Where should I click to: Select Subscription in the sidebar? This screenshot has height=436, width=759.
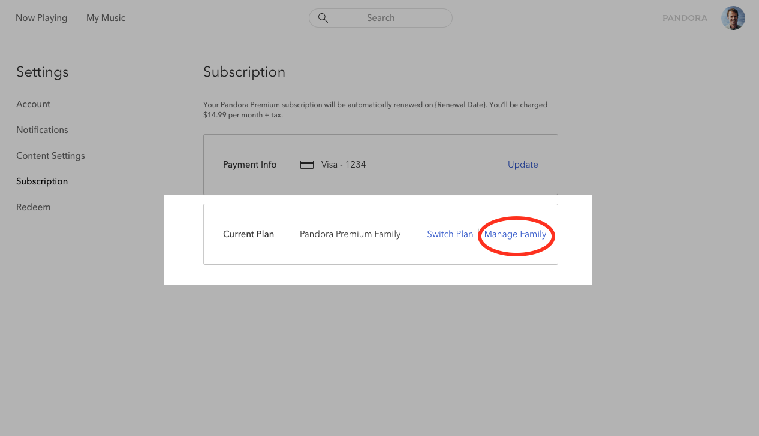point(42,181)
